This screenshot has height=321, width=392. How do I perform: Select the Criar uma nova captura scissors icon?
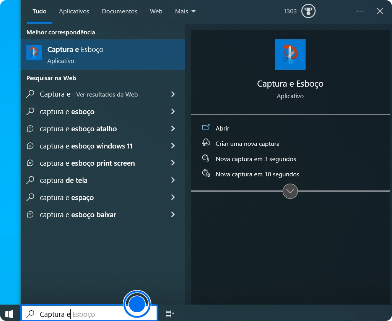tap(206, 142)
